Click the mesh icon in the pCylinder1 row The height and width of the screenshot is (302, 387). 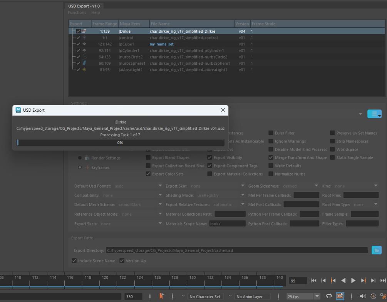click(x=84, y=50)
